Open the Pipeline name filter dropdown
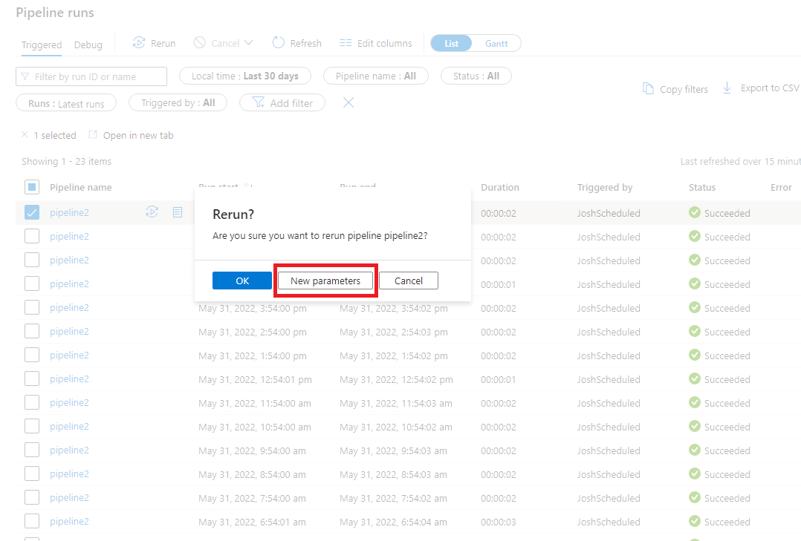This screenshot has height=541, width=801. [x=375, y=76]
